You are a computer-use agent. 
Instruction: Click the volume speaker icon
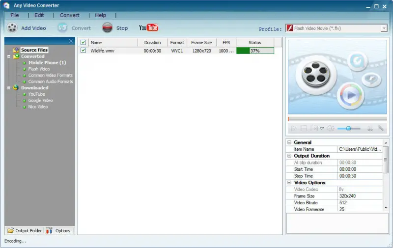point(330,128)
